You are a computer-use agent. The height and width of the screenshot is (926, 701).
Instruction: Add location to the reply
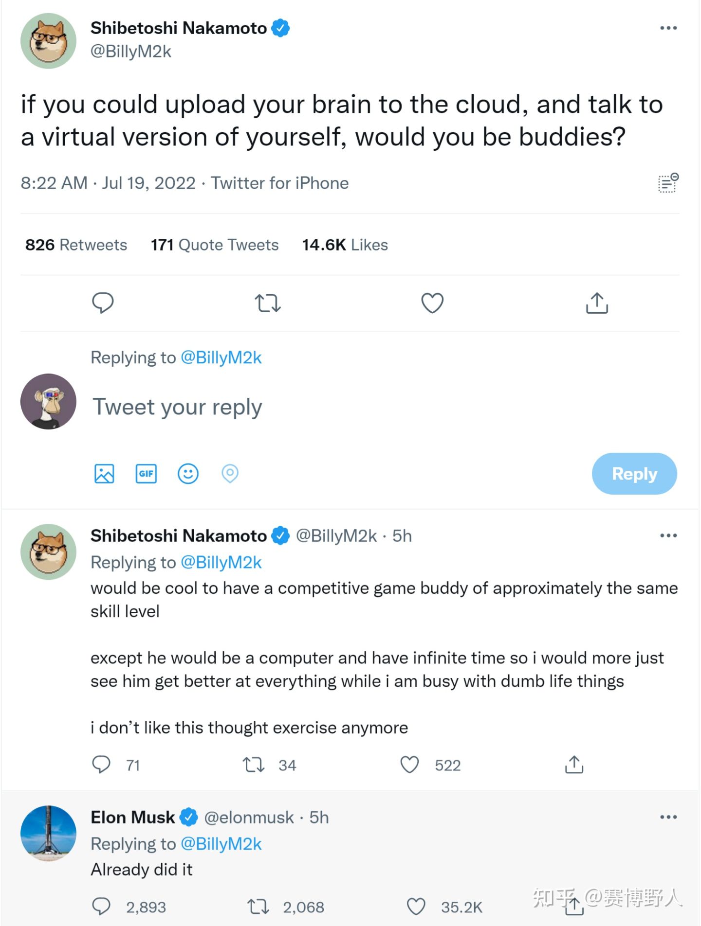click(230, 473)
